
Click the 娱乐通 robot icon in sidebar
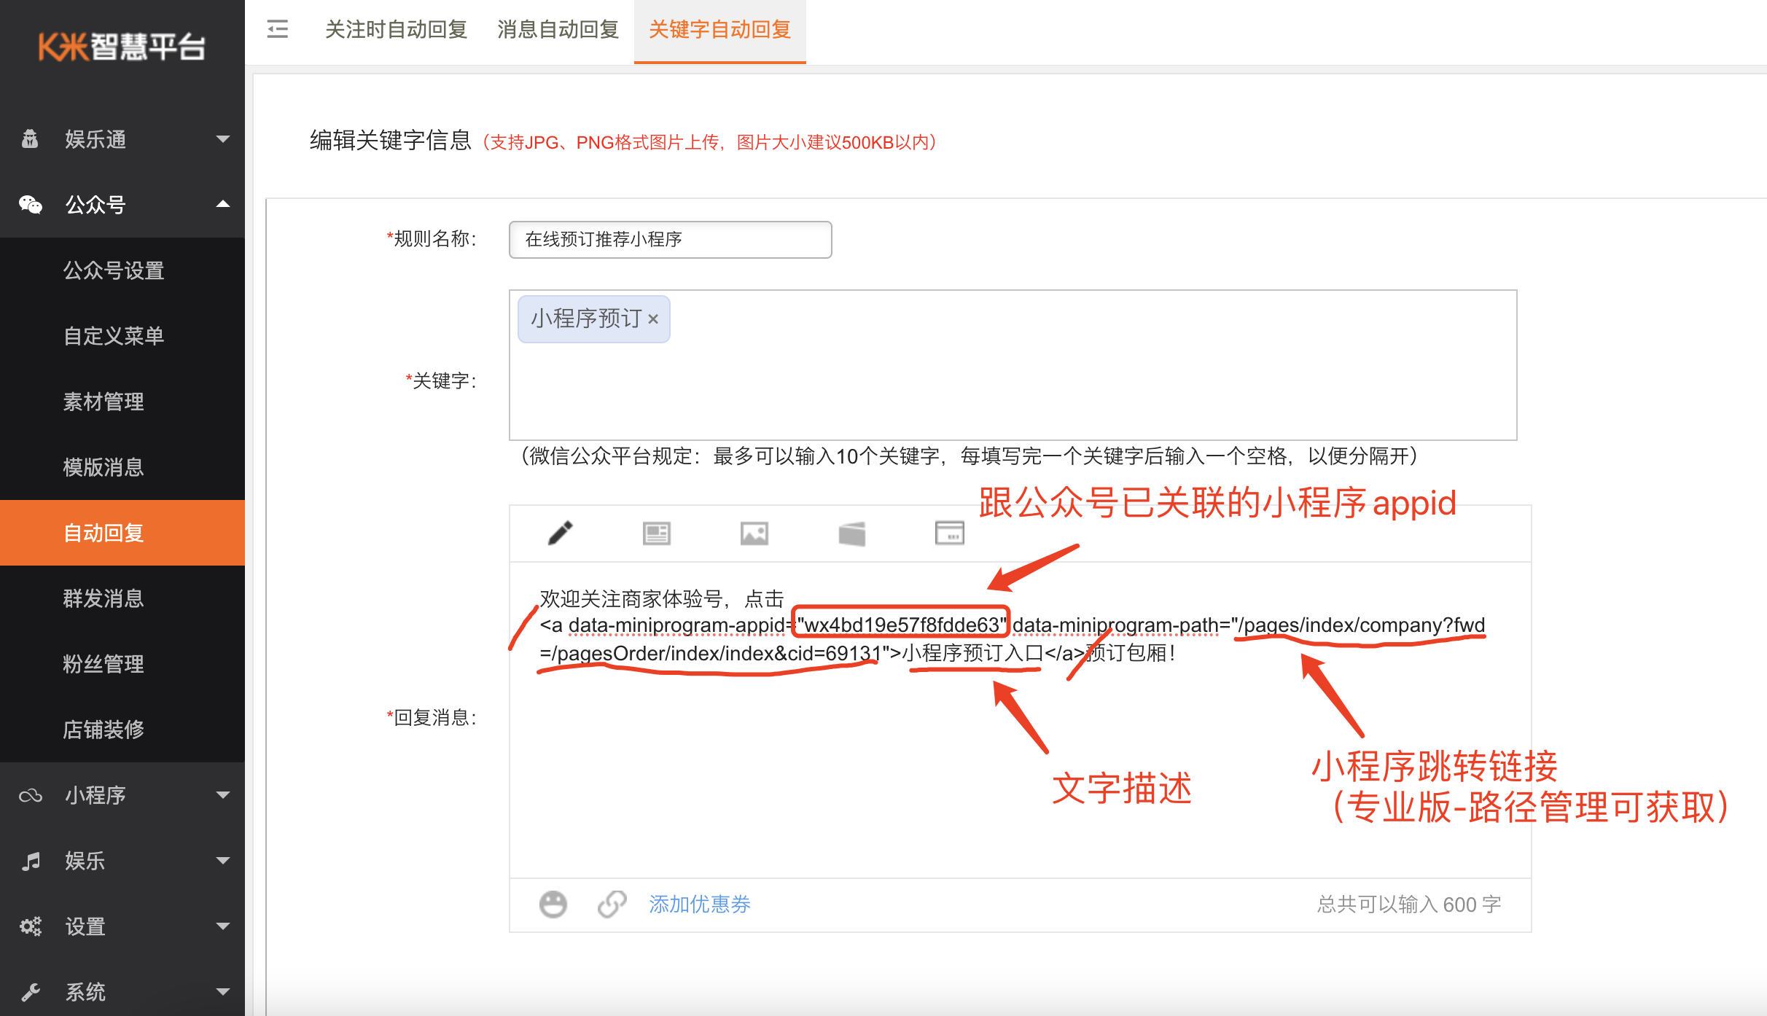[30, 138]
